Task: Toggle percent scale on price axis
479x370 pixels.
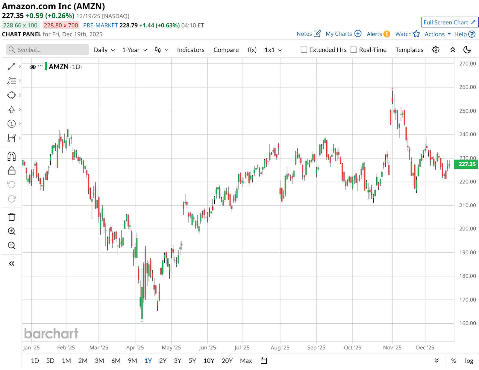Action: tap(454, 361)
